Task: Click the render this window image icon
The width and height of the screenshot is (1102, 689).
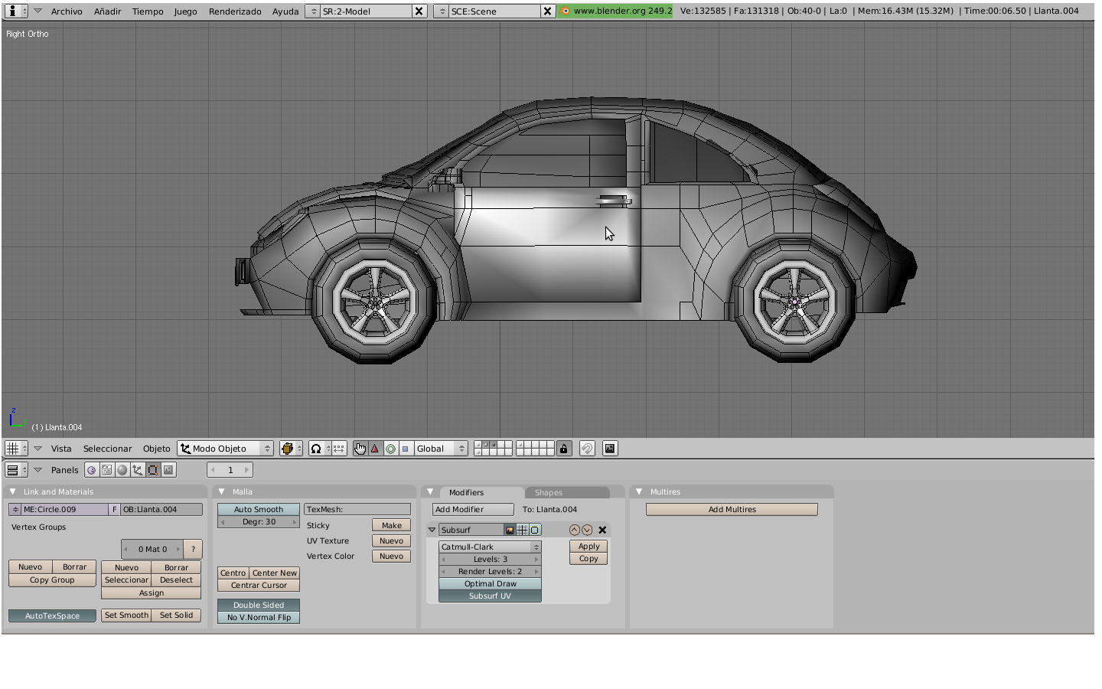Action: [610, 449]
